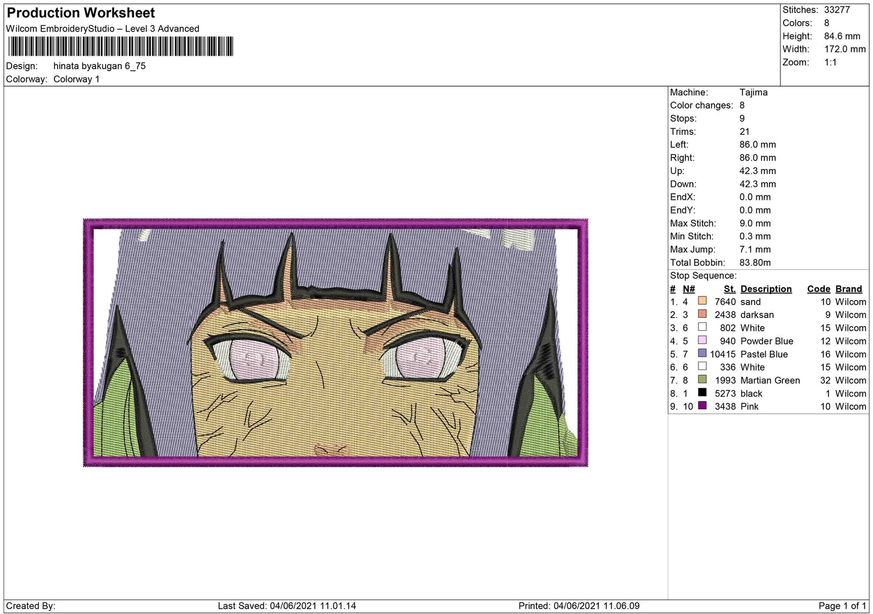This screenshot has height=614, width=873.
Task: Click the black description text
Action: coord(752,394)
